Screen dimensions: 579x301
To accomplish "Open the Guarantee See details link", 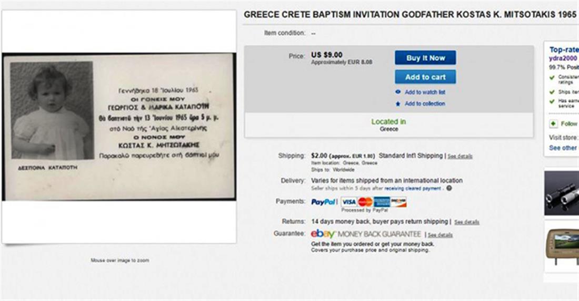I will [440, 235].
